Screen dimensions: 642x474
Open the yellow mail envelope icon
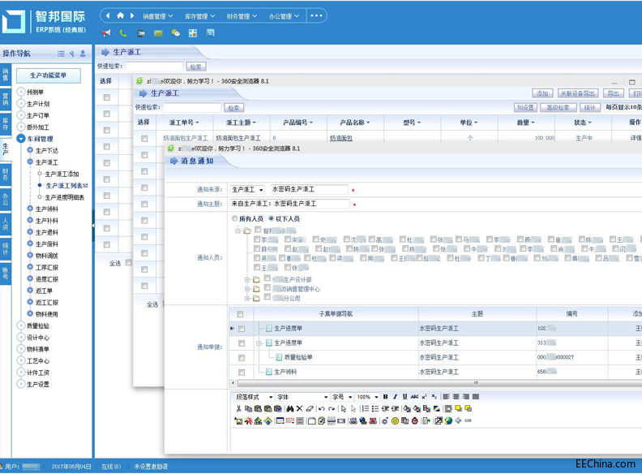pyautogui.click(x=158, y=33)
